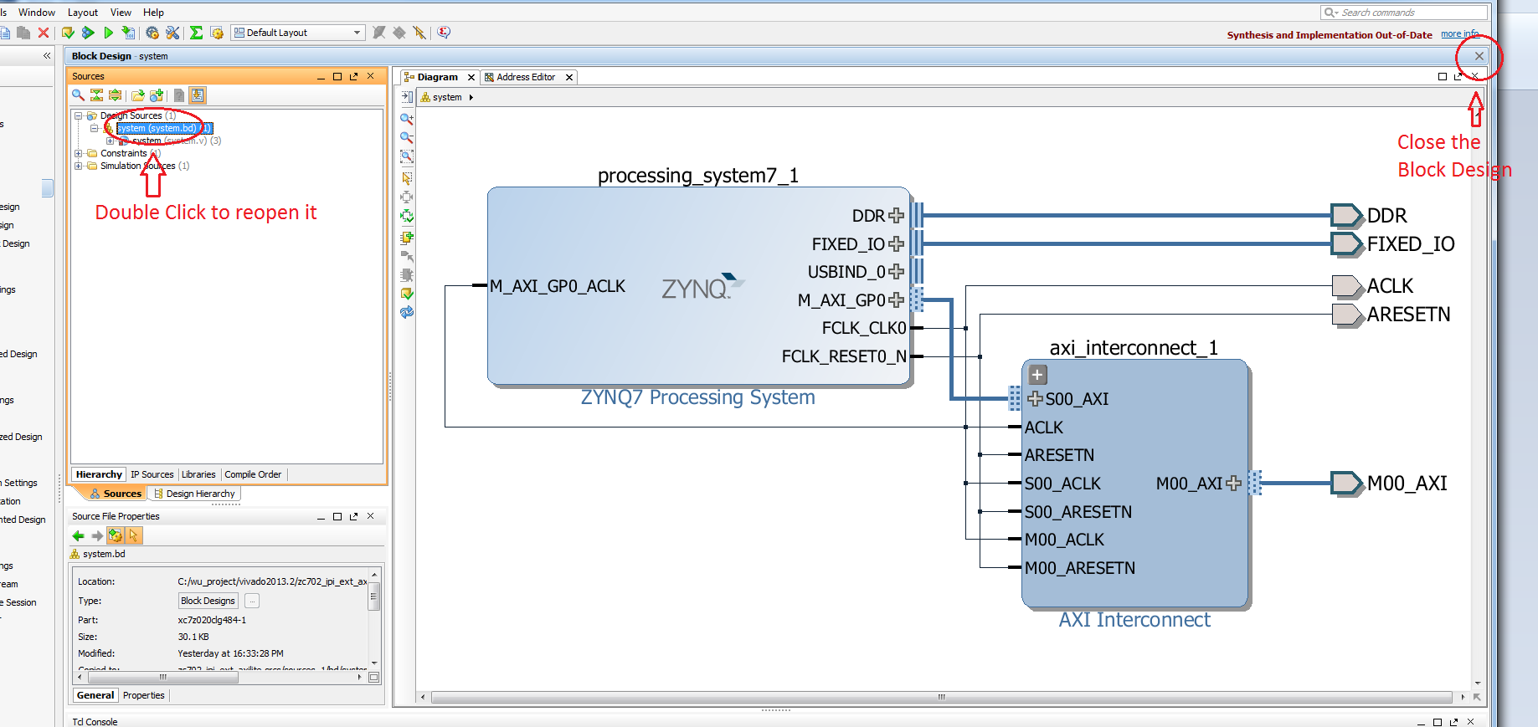Click the horizontal scrollbar of the diagram
The width and height of the screenshot is (1538, 727).
[x=941, y=697]
